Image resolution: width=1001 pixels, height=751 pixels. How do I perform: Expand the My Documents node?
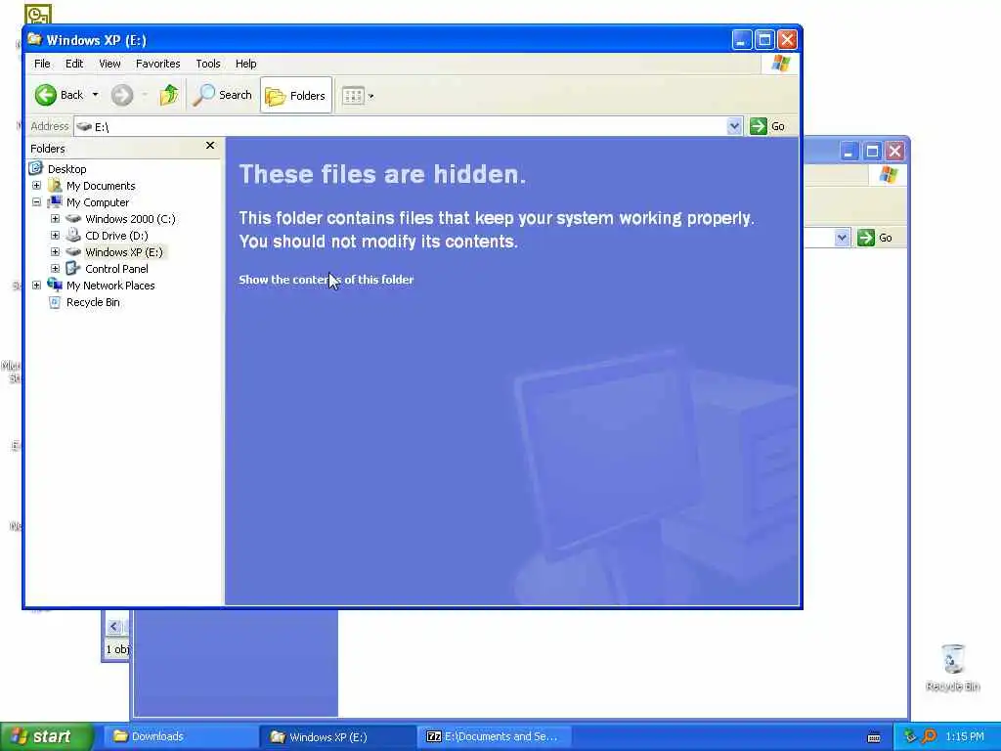pyautogui.click(x=36, y=185)
